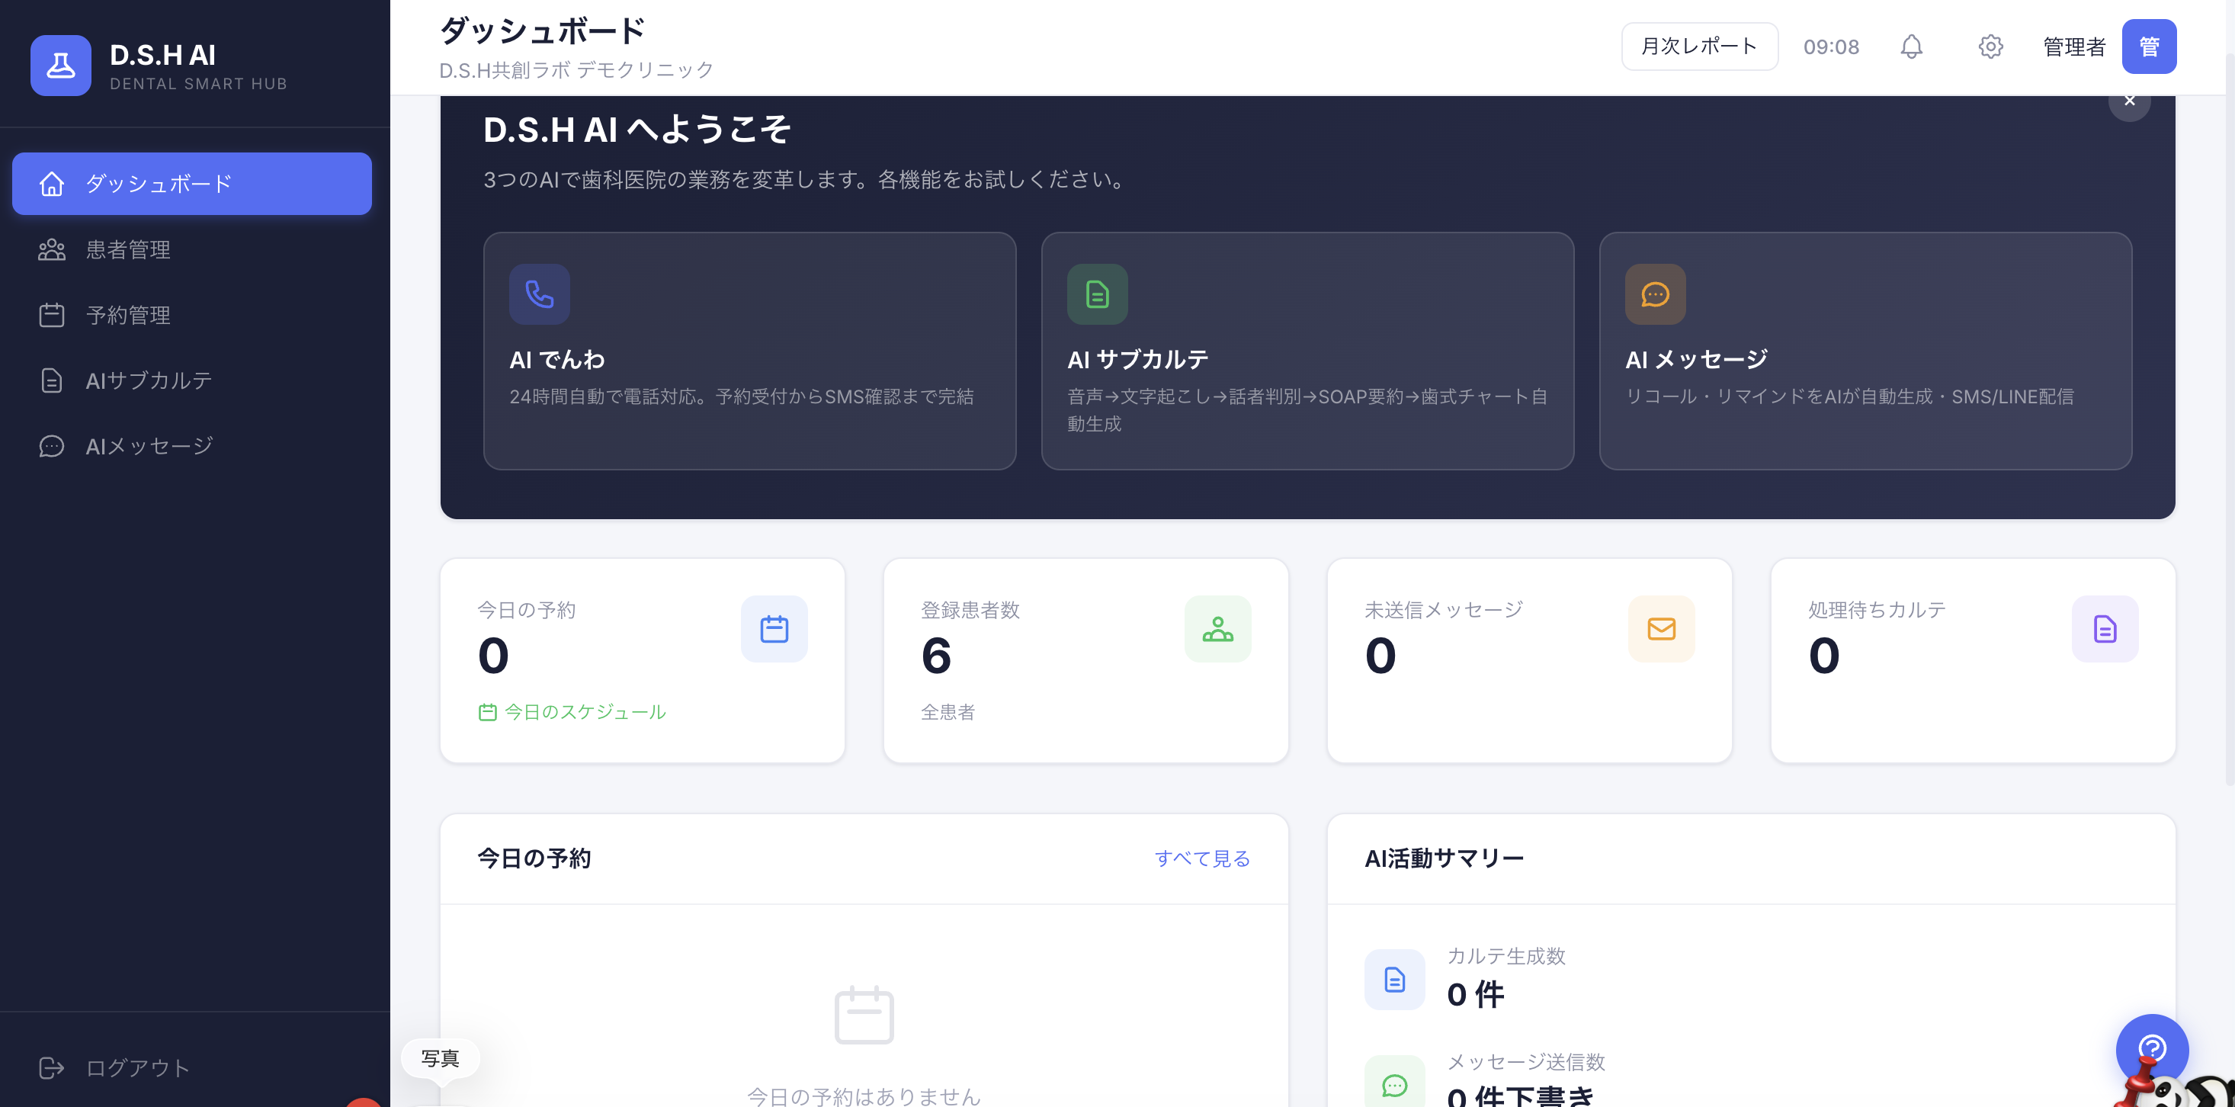Open the AI サブカルテ feature card title
Screen dimensions: 2235x1107
pyautogui.click(x=1137, y=359)
